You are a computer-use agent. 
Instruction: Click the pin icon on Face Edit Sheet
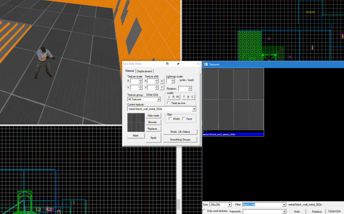178,64
